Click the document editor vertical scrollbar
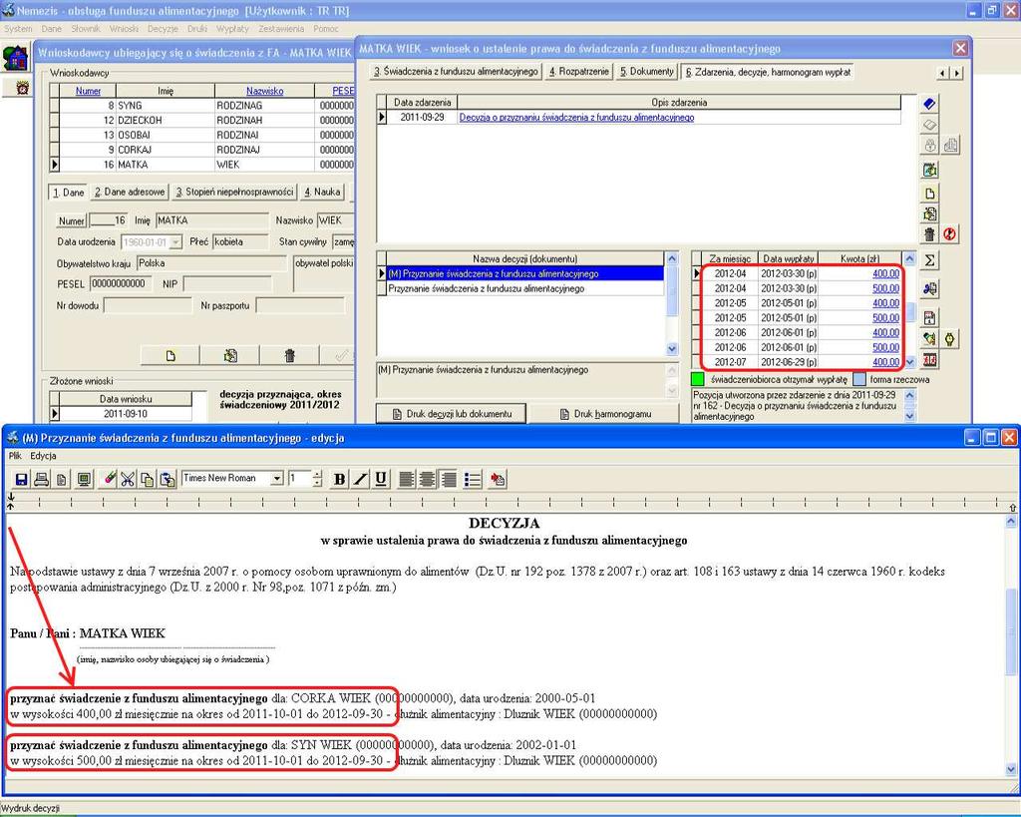The image size is (1021, 817). 1011,645
